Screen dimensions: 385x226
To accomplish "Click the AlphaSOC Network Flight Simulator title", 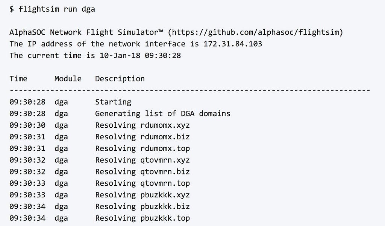I will 86,32.
